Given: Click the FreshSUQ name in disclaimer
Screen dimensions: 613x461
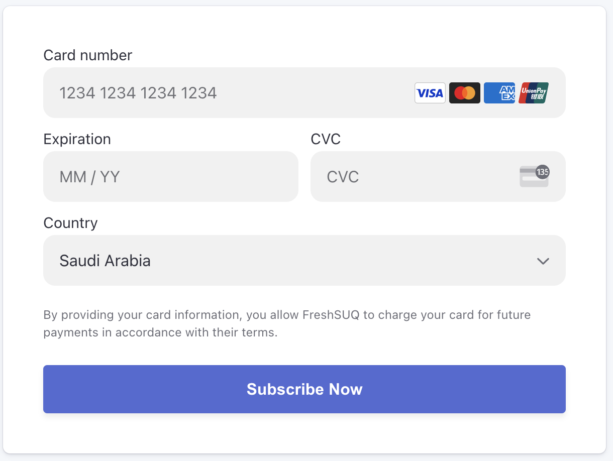Looking at the screenshot, I should point(331,315).
